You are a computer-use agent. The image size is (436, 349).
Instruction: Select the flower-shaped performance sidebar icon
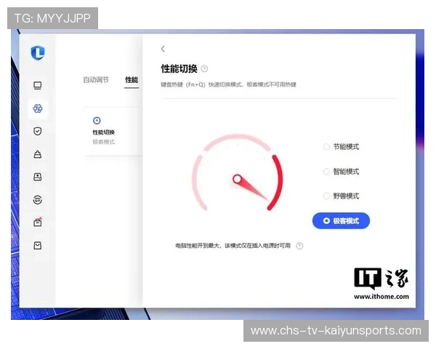coord(38,108)
